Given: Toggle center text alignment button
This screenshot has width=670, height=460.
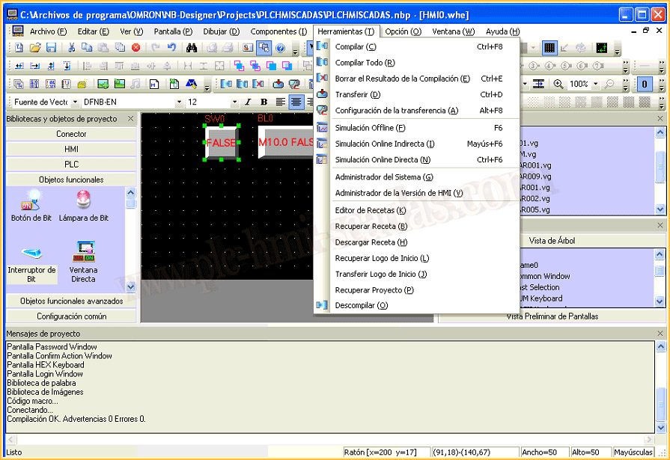Looking at the screenshot, I should pos(296,102).
